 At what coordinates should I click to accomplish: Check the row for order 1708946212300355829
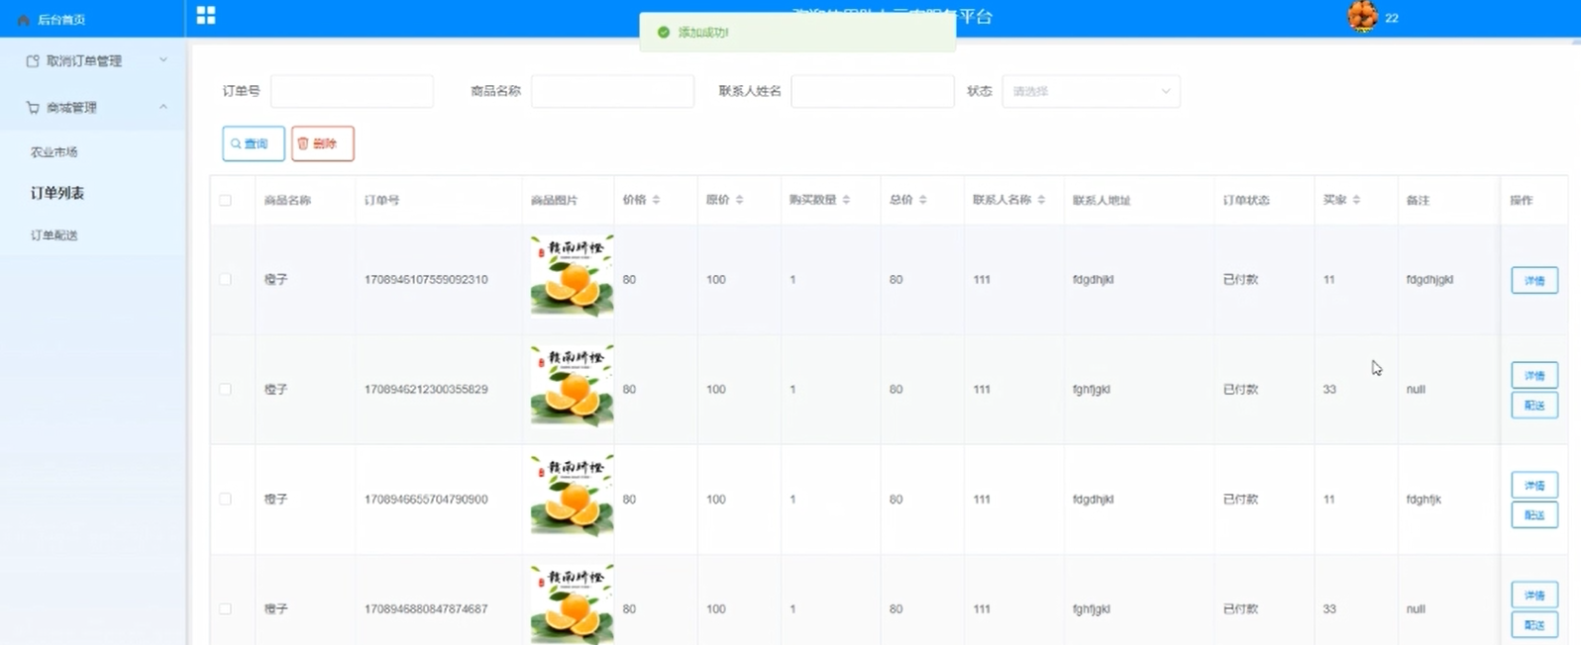pyautogui.click(x=226, y=390)
